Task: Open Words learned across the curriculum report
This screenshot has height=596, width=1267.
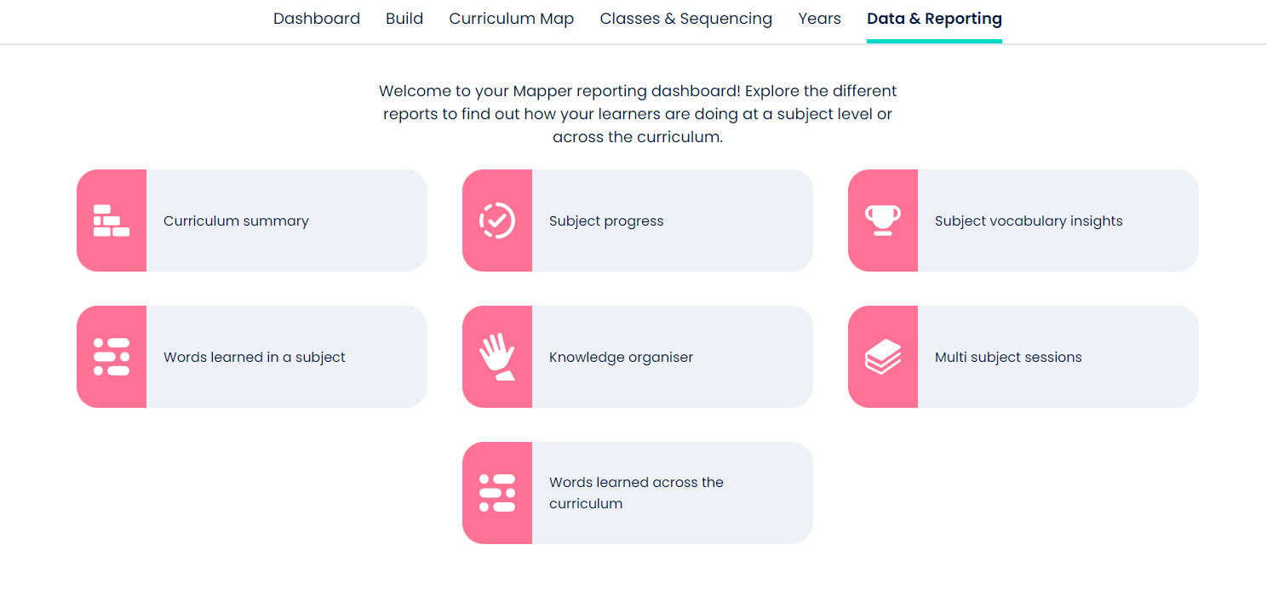Action: coord(636,493)
